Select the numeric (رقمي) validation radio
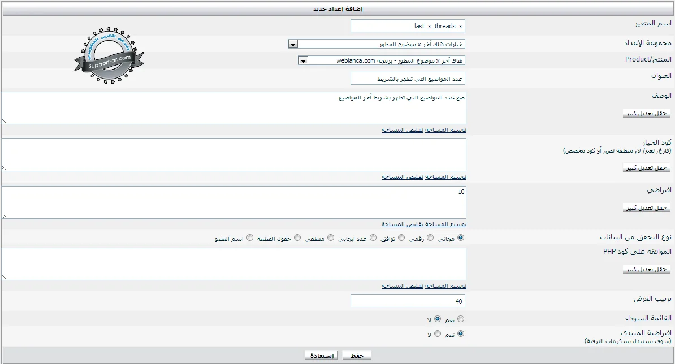This screenshot has height=364, width=675. pyautogui.click(x=431, y=238)
